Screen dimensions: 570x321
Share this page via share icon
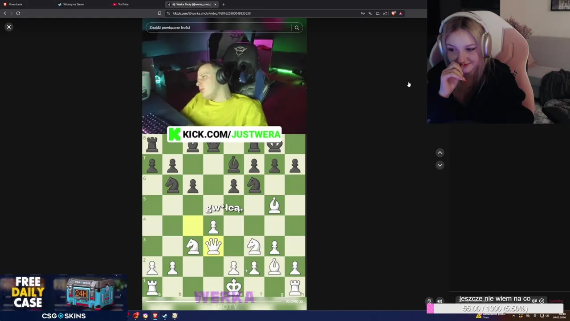click(385, 13)
